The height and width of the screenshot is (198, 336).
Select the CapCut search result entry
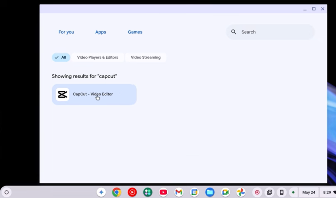point(94,94)
